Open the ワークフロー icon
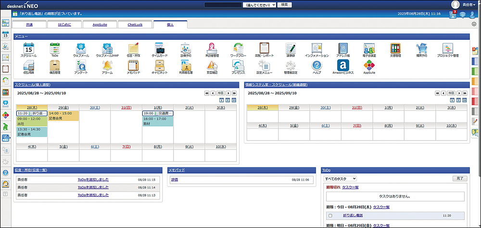Screen dimensions: 481x228 (x=238, y=48)
